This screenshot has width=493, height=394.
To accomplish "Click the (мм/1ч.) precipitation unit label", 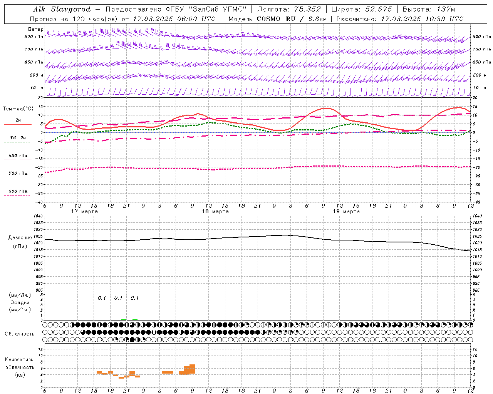I will (20, 310).
